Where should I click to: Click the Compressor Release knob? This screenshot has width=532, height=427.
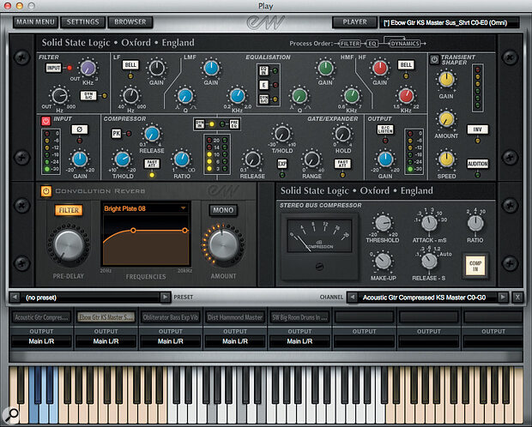(x=152, y=134)
